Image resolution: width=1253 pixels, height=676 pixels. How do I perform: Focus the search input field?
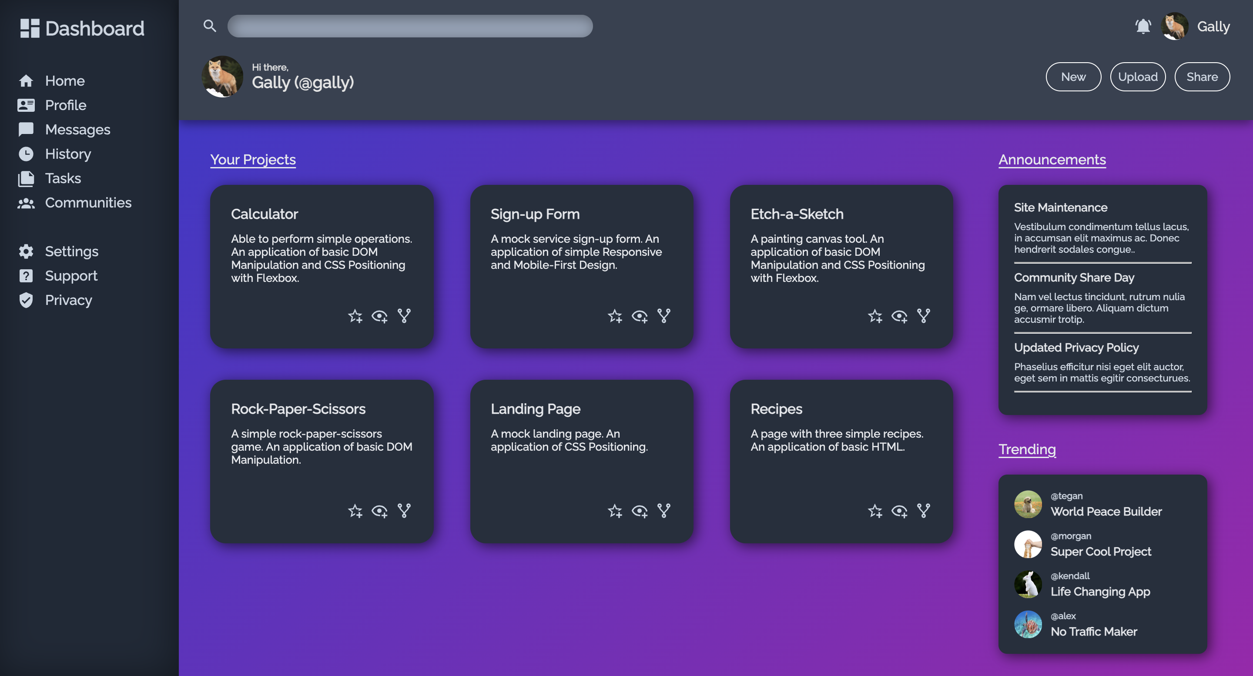pos(409,26)
